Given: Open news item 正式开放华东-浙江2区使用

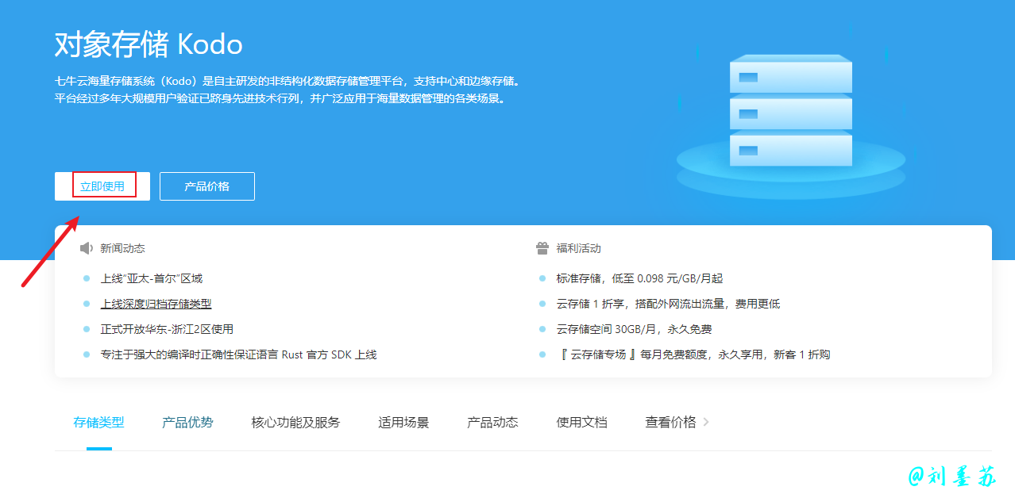Looking at the screenshot, I should pyautogui.click(x=167, y=329).
